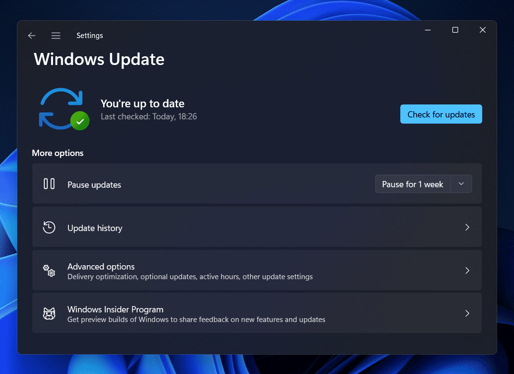The height and width of the screenshot is (374, 514).
Task: Maximize the Settings window
Action: 455,30
